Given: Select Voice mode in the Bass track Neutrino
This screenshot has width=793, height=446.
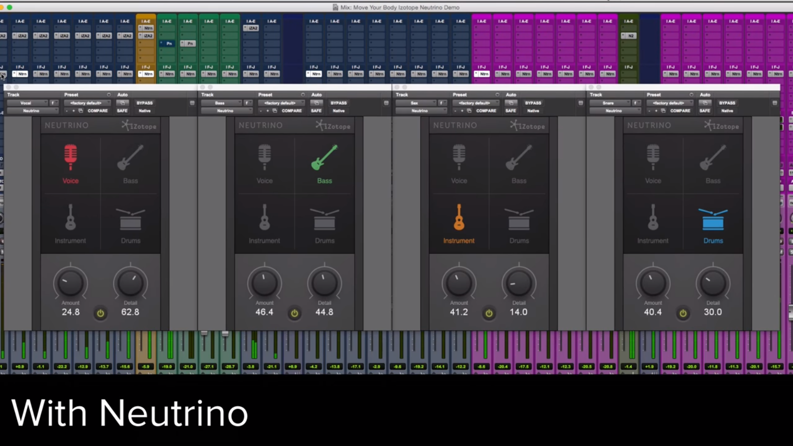Looking at the screenshot, I should (265, 164).
